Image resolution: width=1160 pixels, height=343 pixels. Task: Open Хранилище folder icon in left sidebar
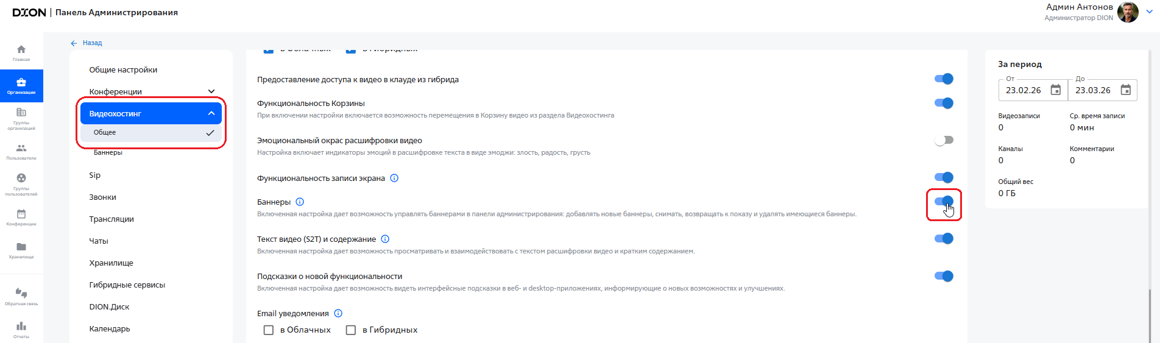pyautogui.click(x=21, y=250)
